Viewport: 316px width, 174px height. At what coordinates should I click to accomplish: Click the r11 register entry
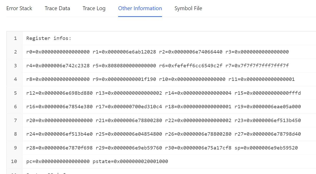[261, 79]
